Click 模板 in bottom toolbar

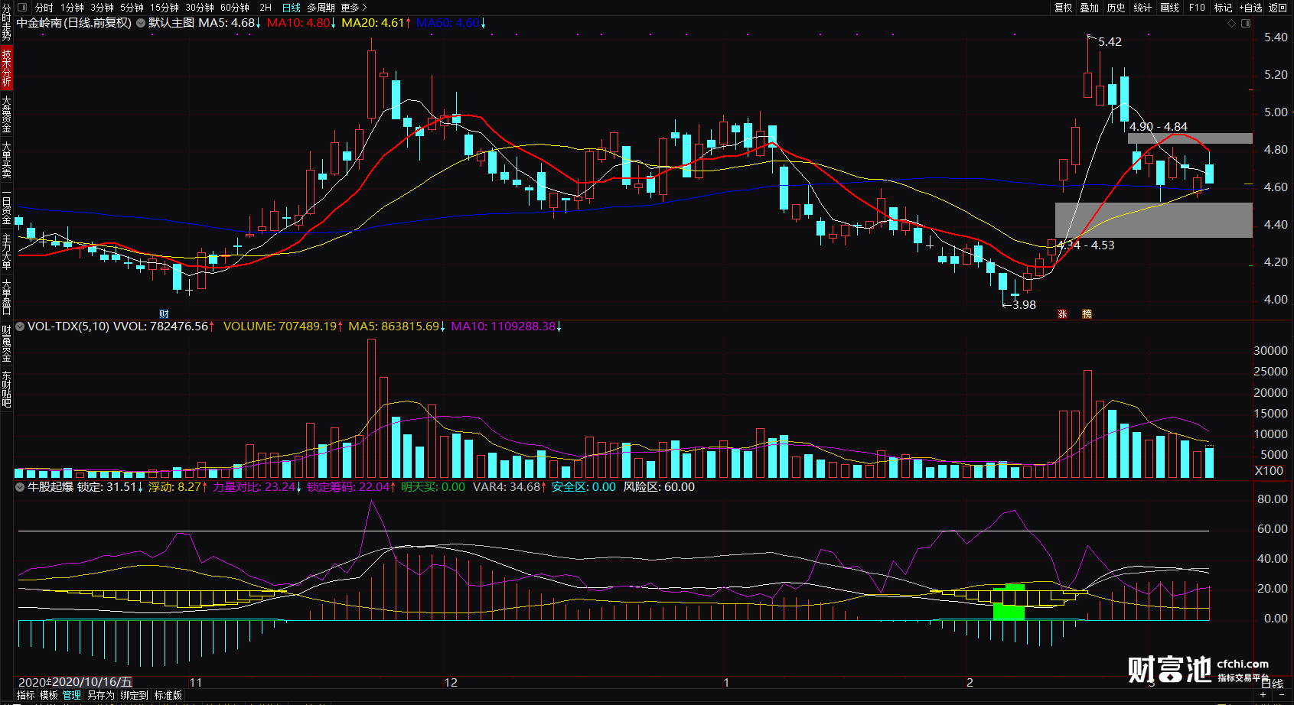49,695
